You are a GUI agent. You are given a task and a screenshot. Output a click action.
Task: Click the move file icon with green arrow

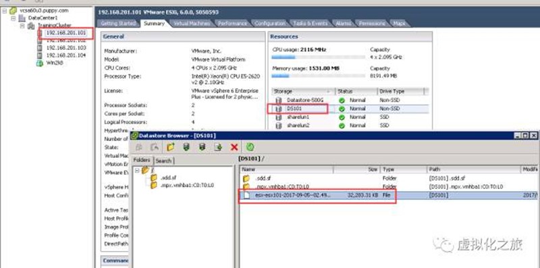tap(218, 147)
